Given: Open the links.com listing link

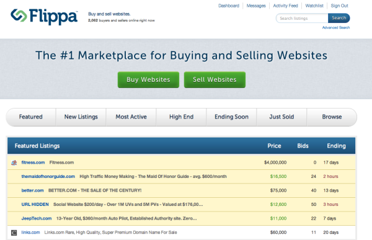Looking at the screenshot, I should coord(30,233).
